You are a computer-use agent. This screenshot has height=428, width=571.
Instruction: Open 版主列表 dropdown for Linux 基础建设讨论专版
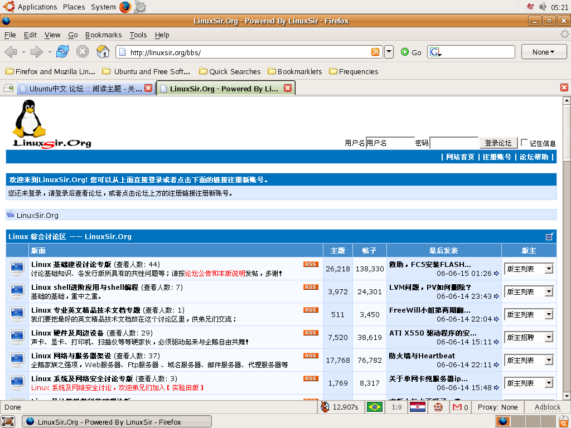pos(529,269)
